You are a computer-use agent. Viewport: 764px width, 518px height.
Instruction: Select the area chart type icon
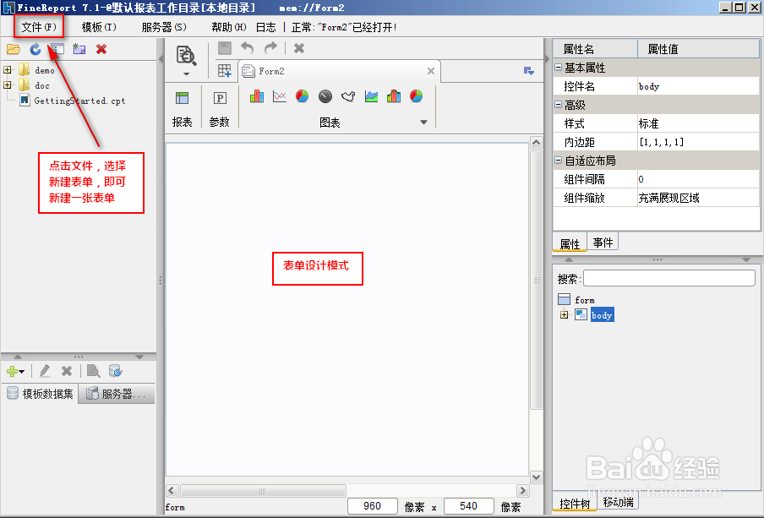coord(370,97)
